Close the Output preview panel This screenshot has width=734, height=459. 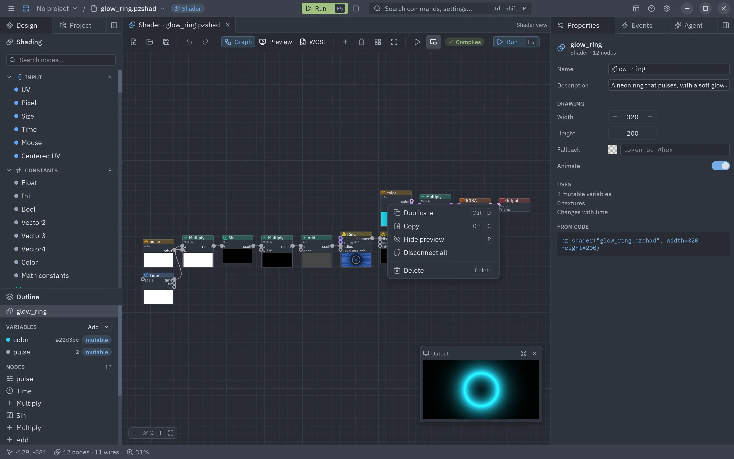pos(535,353)
